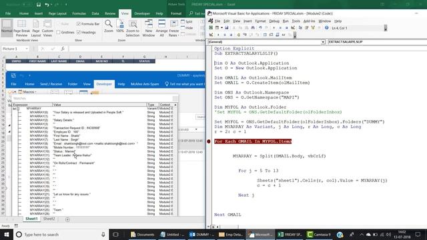Click the Normal workbook view button

pos(7,28)
